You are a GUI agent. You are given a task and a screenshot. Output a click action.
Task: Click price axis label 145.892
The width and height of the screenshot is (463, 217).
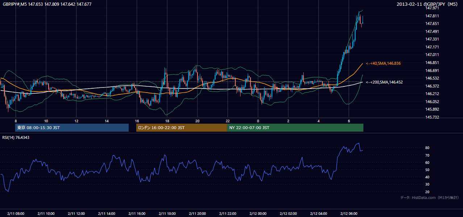click(x=432, y=109)
